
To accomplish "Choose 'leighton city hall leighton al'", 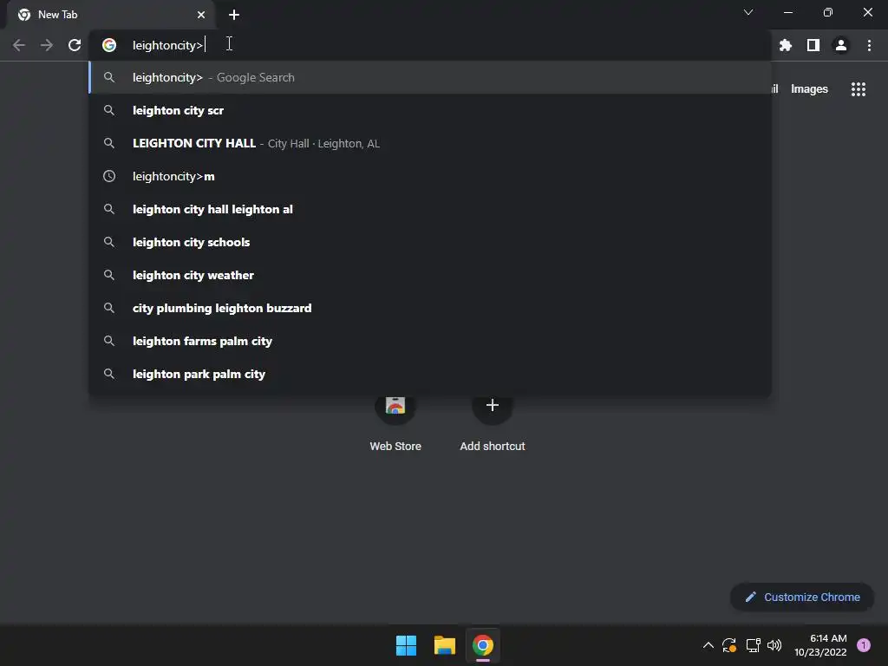I will [430, 209].
